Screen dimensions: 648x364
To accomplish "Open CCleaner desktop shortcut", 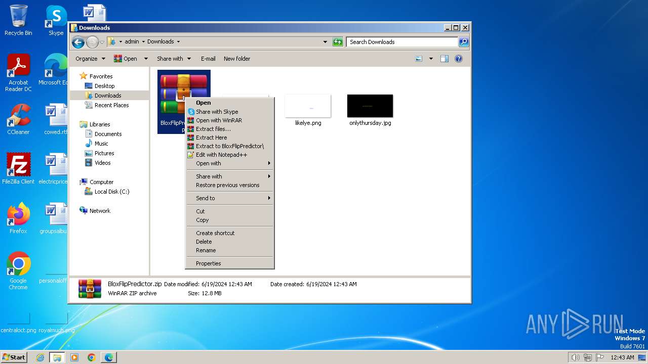I will coord(18,119).
